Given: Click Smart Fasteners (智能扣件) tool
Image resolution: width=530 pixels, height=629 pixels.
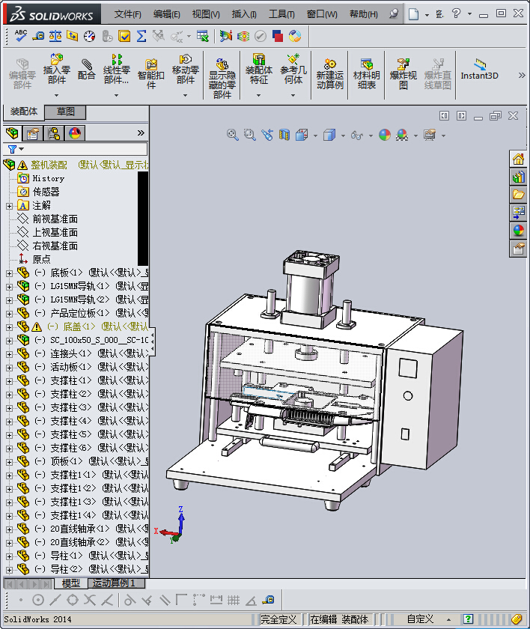Looking at the screenshot, I should [x=150, y=74].
